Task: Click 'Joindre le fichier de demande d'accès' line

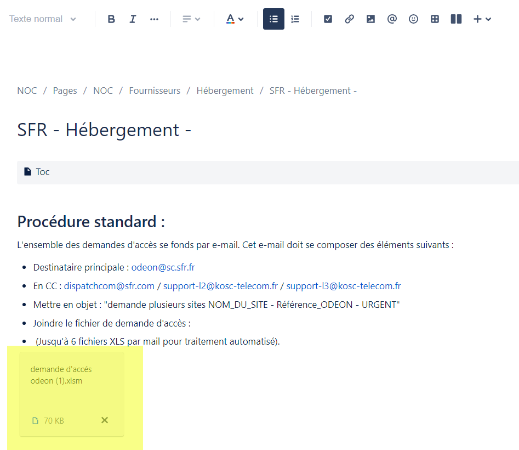Action: coord(112,323)
